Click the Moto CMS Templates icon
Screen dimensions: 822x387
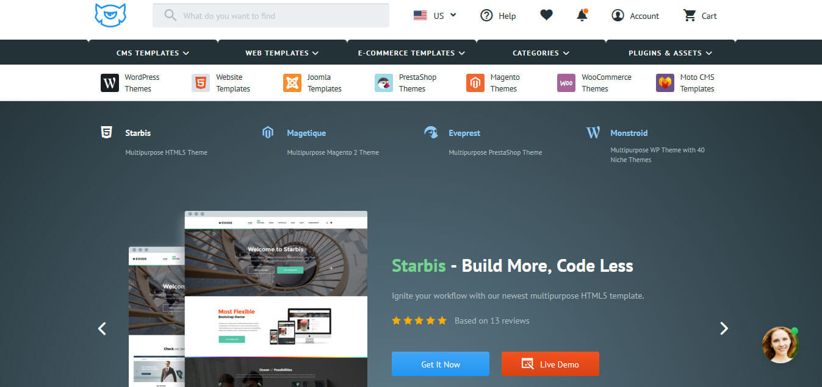[x=665, y=83]
